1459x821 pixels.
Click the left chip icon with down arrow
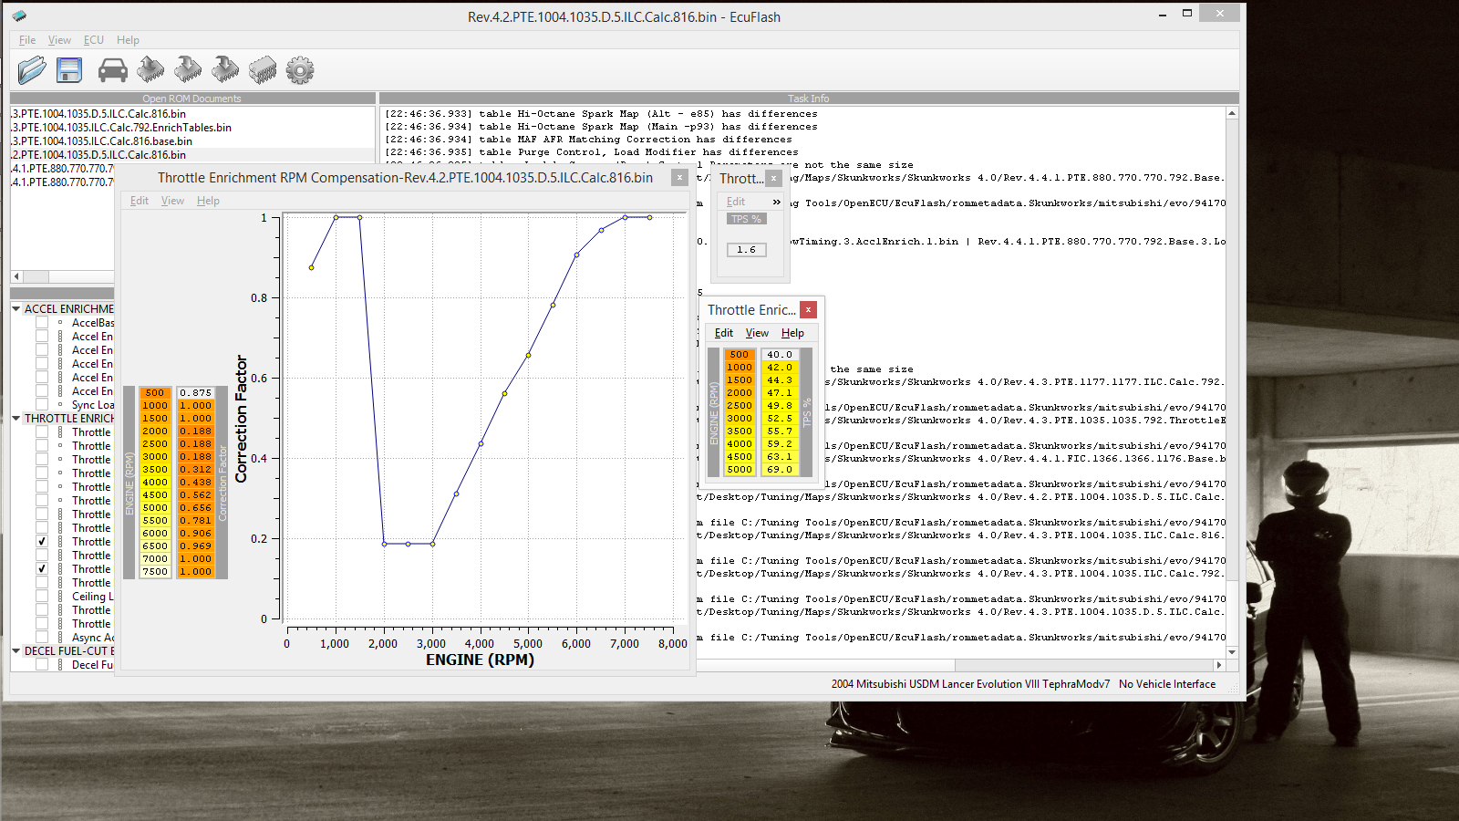188,70
